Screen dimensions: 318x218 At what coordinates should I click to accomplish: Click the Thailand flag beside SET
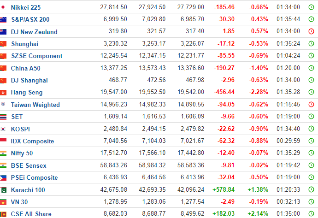(3, 117)
